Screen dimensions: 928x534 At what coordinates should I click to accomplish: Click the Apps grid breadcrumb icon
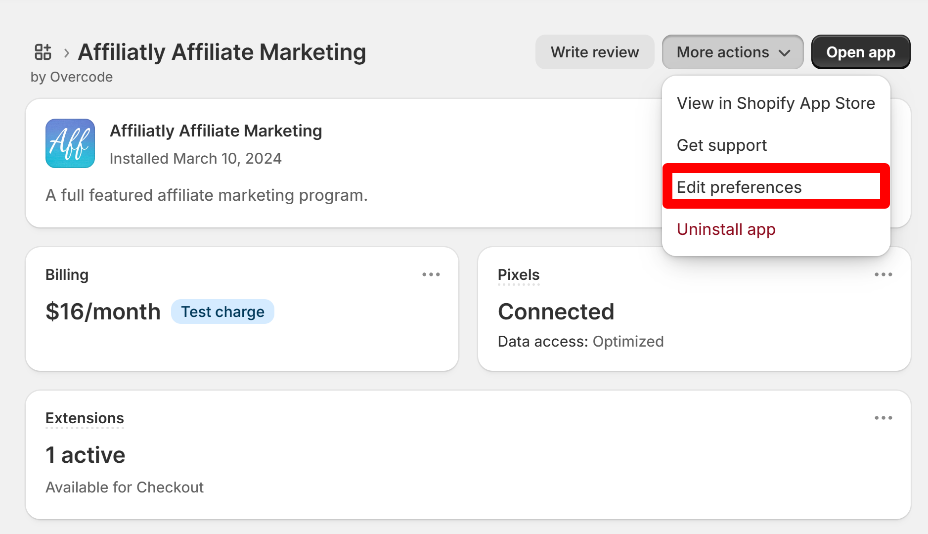[x=43, y=52]
